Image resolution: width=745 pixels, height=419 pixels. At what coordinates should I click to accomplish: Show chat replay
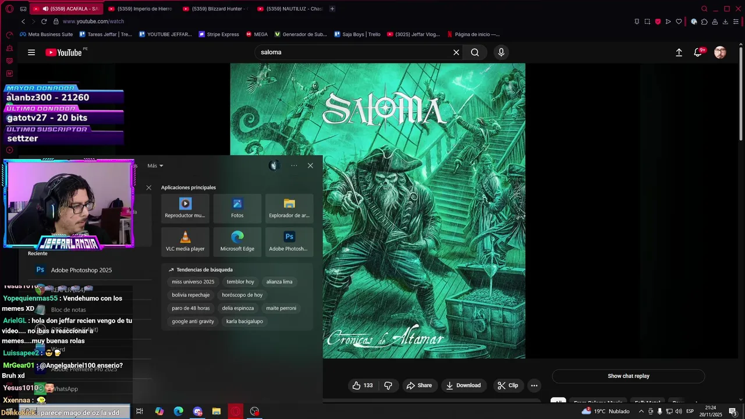point(629,376)
